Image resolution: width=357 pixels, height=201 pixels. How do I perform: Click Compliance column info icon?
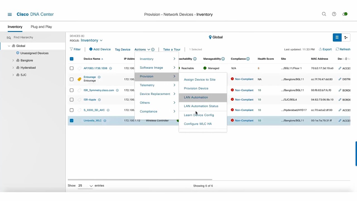pos(248,59)
